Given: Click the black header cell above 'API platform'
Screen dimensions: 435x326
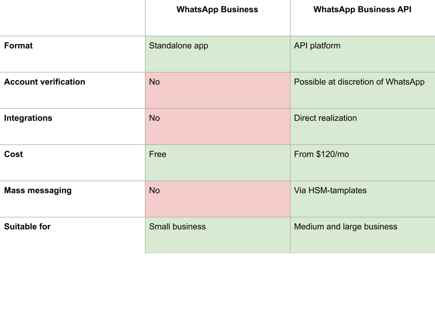Looking at the screenshot, I should click(362, 18).
